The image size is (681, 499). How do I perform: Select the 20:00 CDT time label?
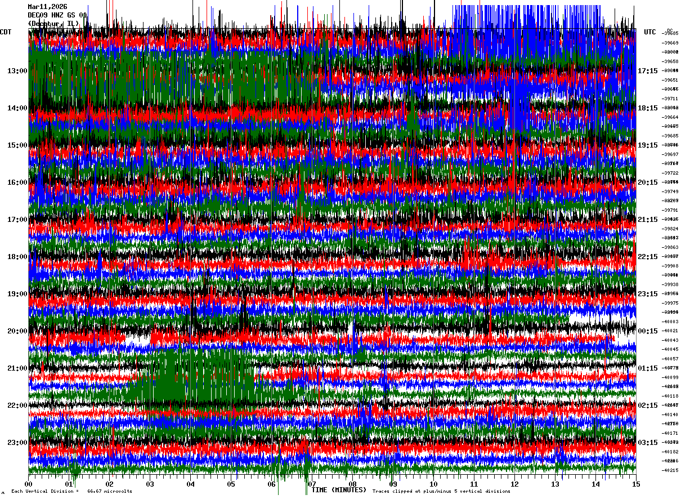(17, 331)
